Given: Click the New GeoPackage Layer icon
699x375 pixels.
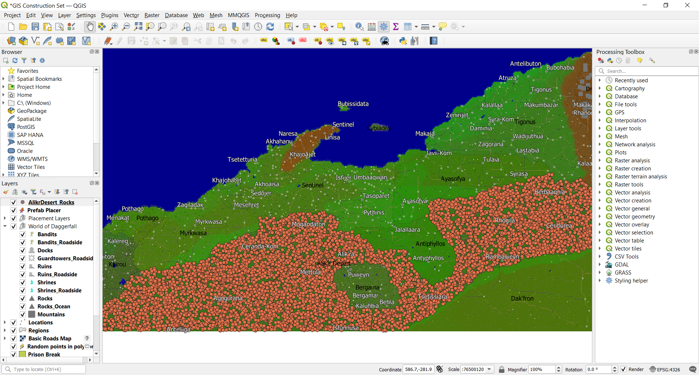Looking at the screenshot, I should tap(23, 41).
